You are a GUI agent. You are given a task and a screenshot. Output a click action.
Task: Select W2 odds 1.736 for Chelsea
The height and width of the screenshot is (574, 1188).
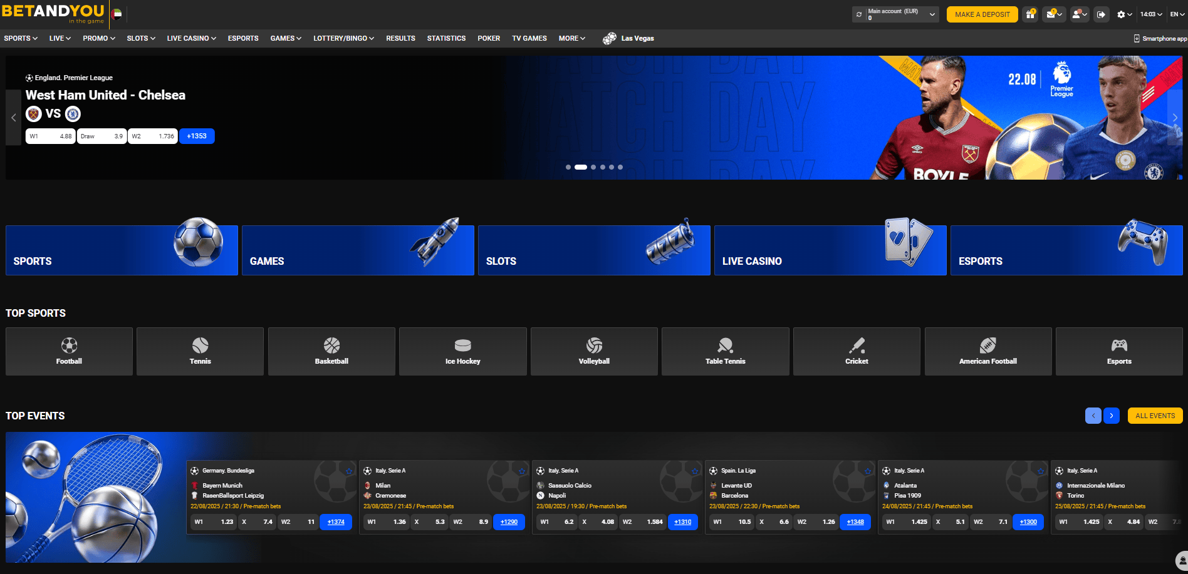[x=153, y=136]
